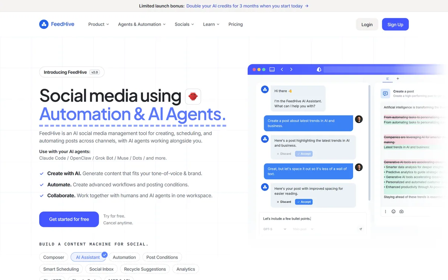This screenshot has width=448, height=280.
Task: Click the chat message input field
Action: click(313, 219)
